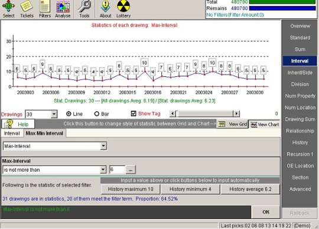Expand the 'is not more than' condition dropdown
This screenshot has height=229, width=319.
click(103, 169)
